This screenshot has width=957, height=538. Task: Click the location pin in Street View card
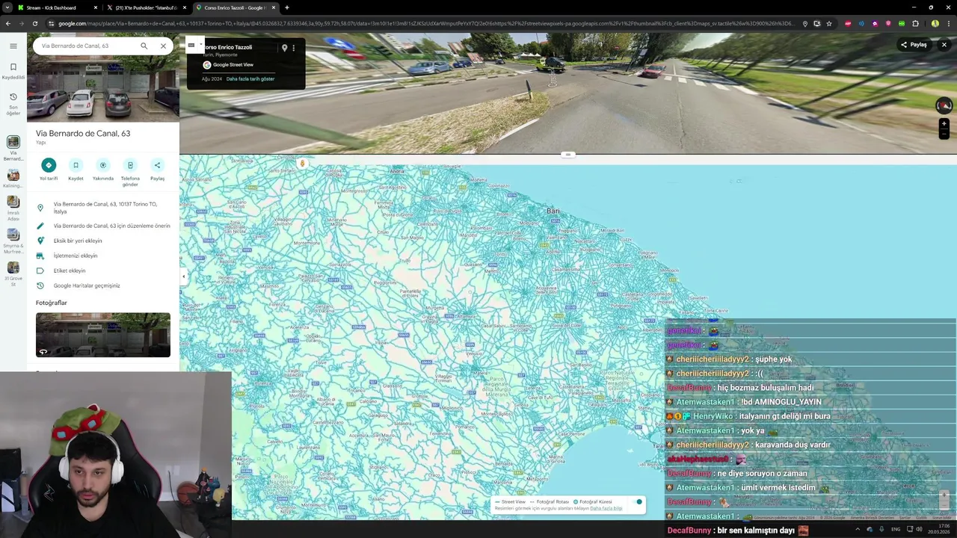coord(284,48)
